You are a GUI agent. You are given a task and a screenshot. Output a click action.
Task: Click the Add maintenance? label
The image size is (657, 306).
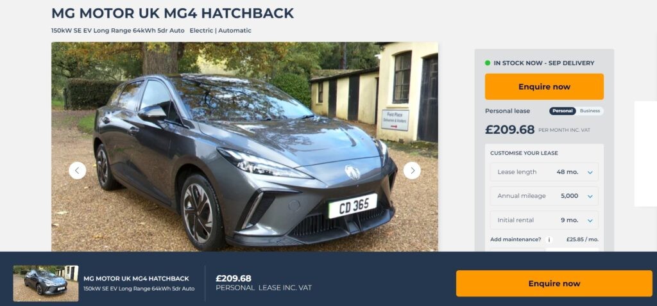click(x=515, y=239)
